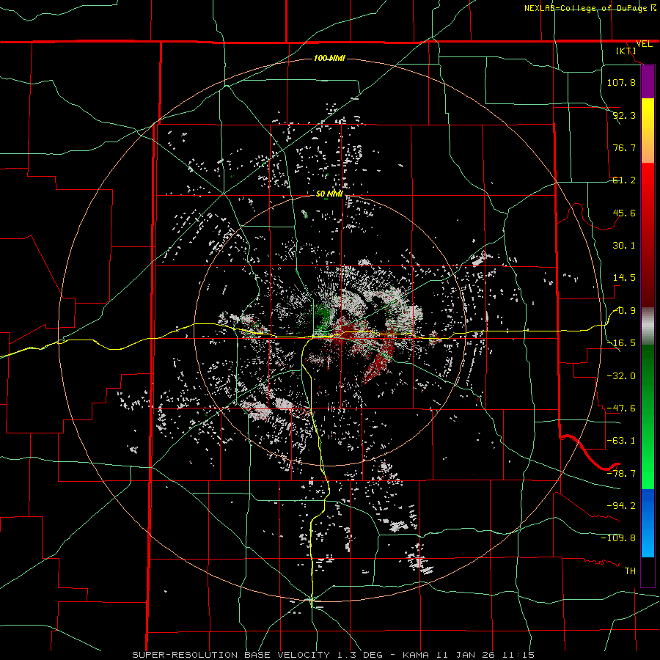Image resolution: width=660 pixels, height=660 pixels.
Task: Click the yellow-orange segment of the color bar
Action: (x=648, y=131)
